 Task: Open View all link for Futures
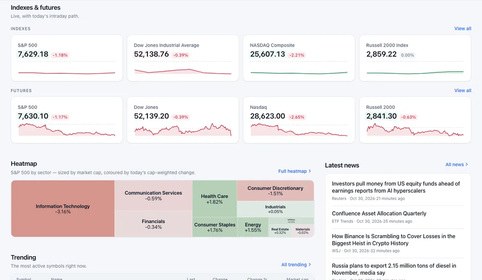point(463,91)
